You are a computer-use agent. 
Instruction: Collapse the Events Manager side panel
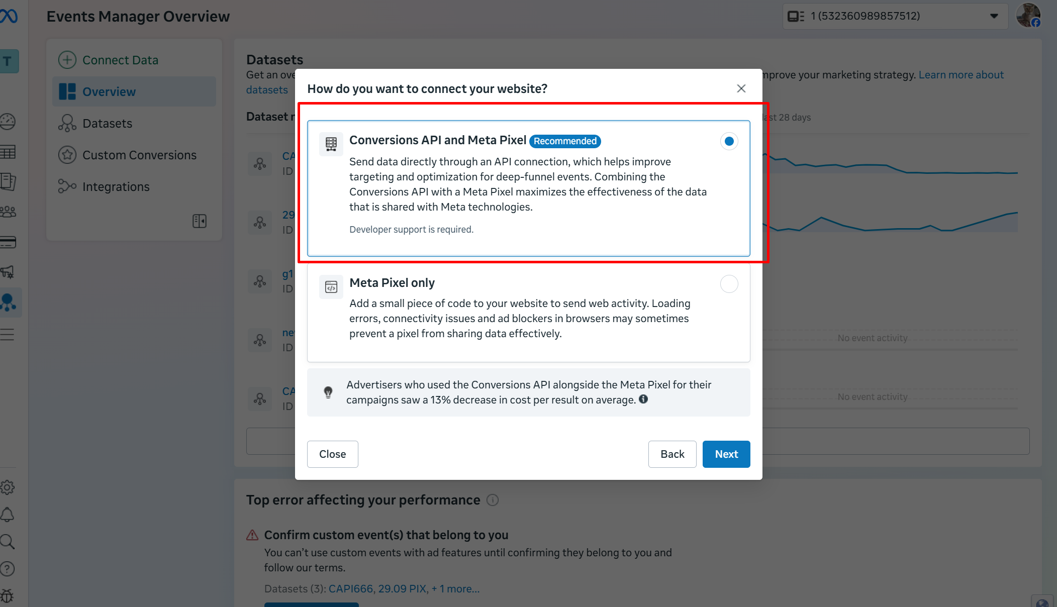tap(200, 221)
